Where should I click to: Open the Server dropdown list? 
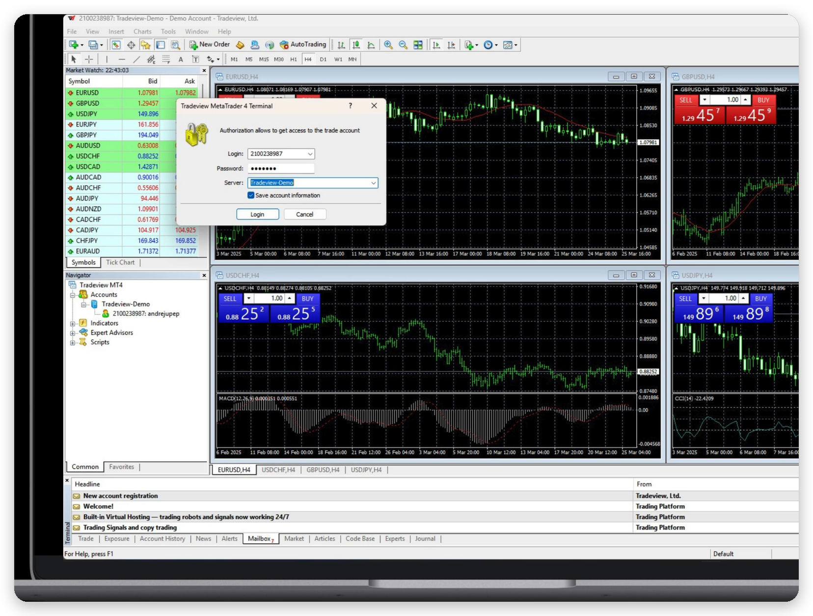click(x=374, y=183)
